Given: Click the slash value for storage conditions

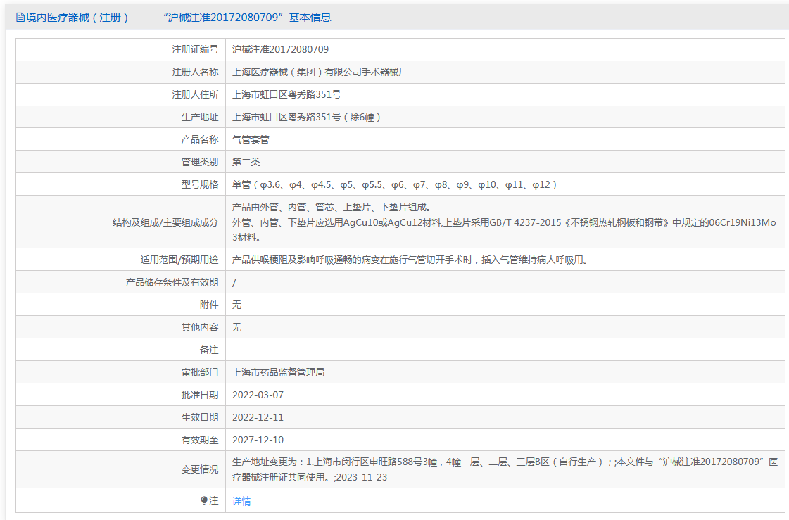Looking at the screenshot, I should (234, 283).
